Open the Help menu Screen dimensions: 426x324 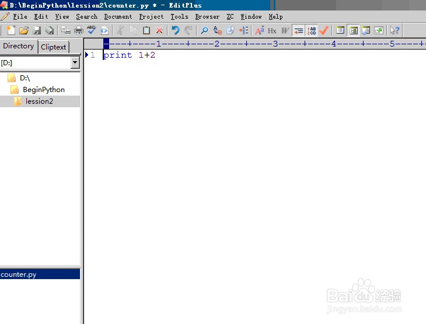pos(276,16)
